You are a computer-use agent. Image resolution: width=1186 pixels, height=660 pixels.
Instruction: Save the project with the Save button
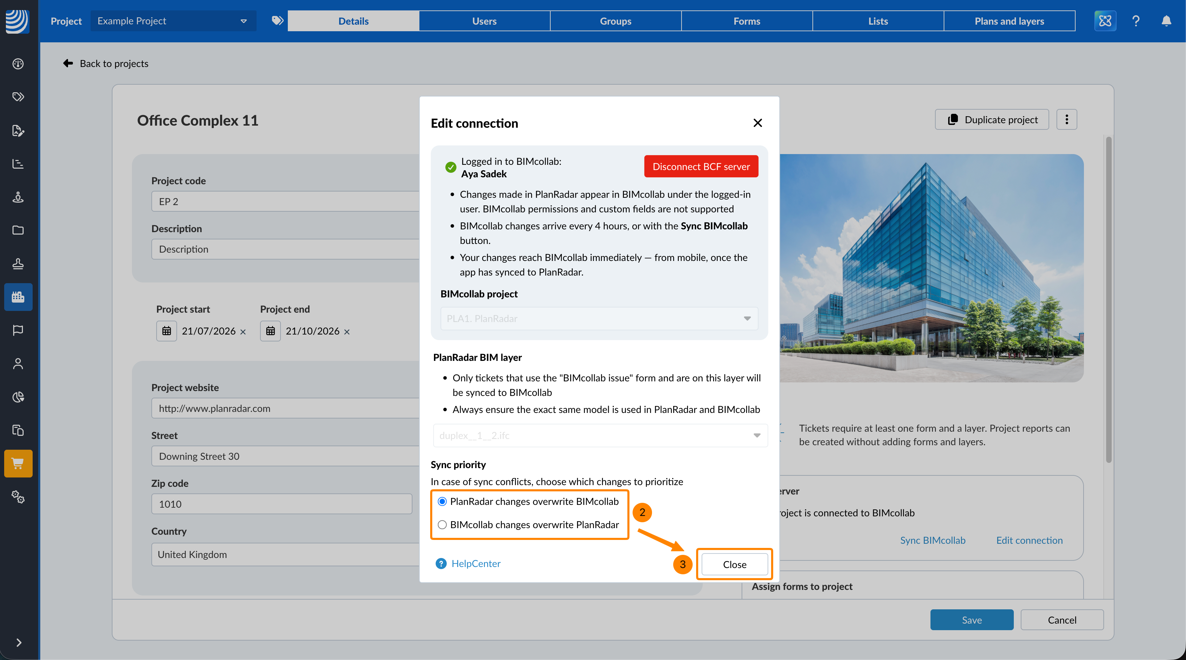tap(972, 620)
